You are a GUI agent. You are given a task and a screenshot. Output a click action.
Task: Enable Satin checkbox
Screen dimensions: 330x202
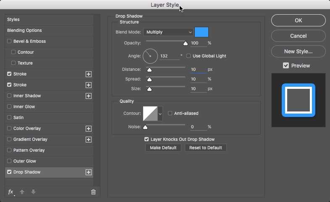point(9,117)
